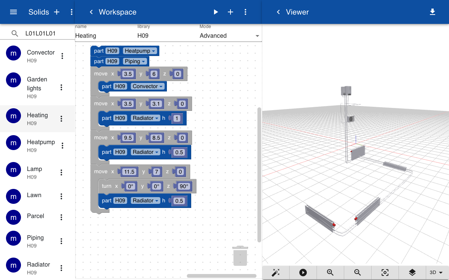
Task: Click the workspace trash can
Action: coord(240,255)
